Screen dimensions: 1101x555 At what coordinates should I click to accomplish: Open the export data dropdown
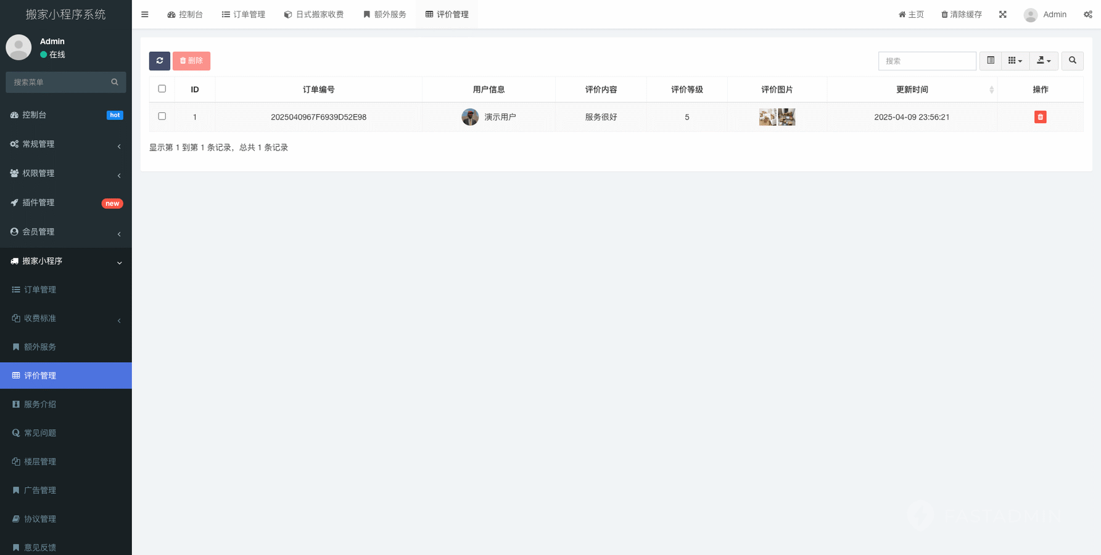pos(1044,60)
